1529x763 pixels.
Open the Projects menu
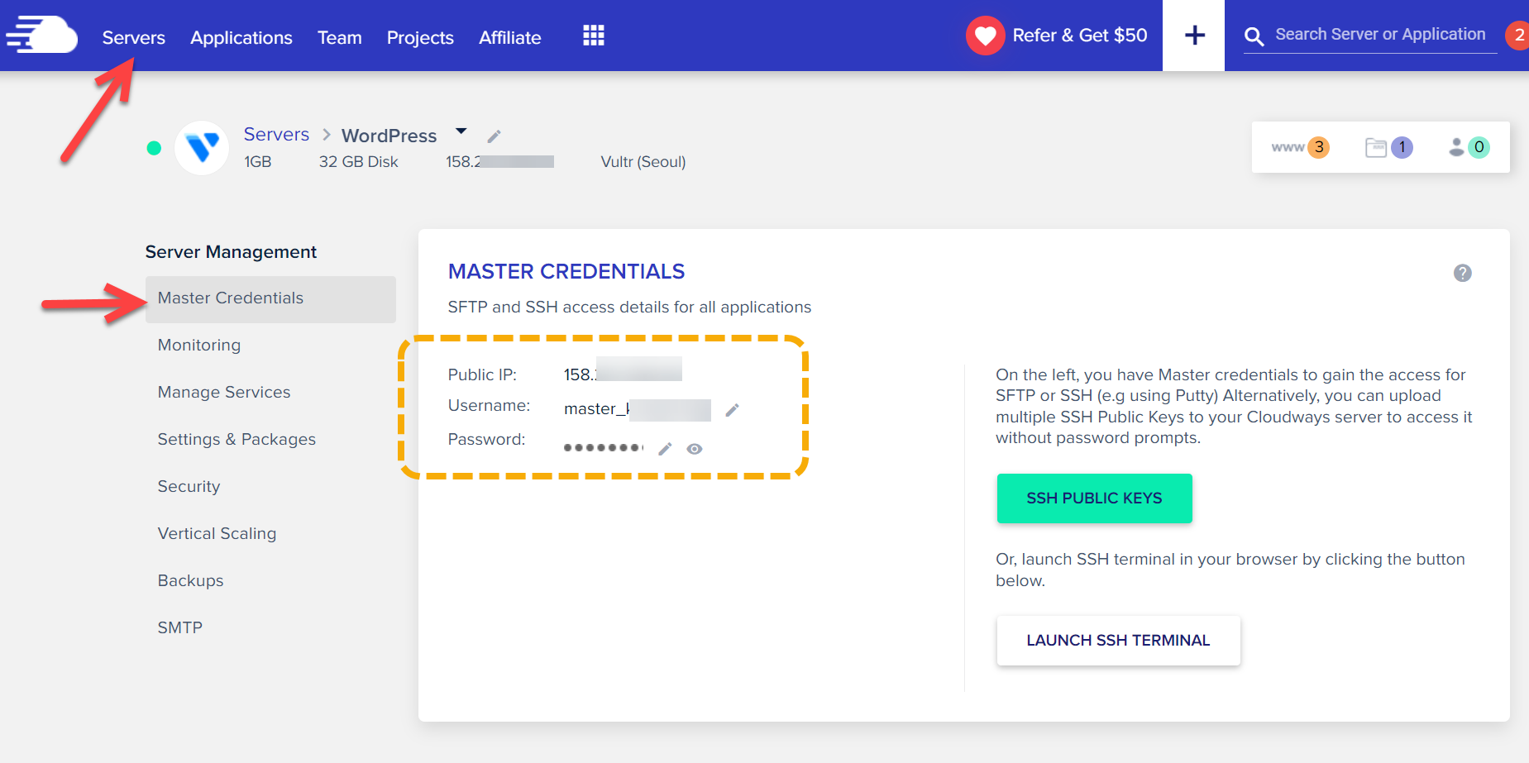pyautogui.click(x=420, y=37)
